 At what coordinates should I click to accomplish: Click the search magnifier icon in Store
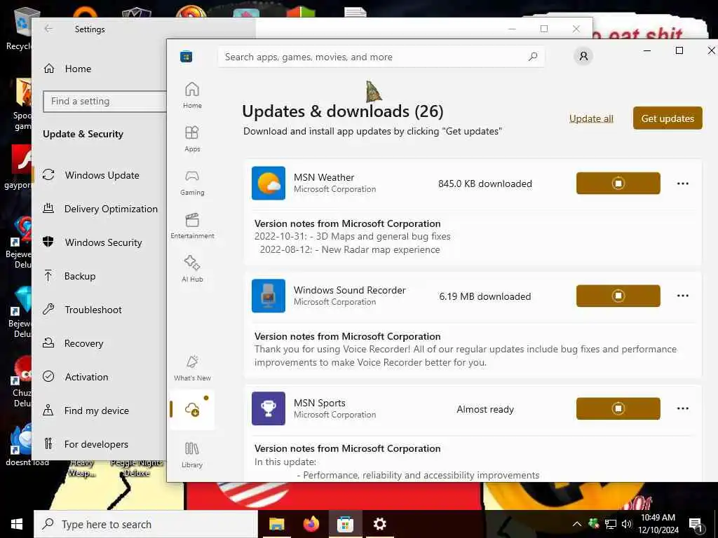[x=533, y=57]
